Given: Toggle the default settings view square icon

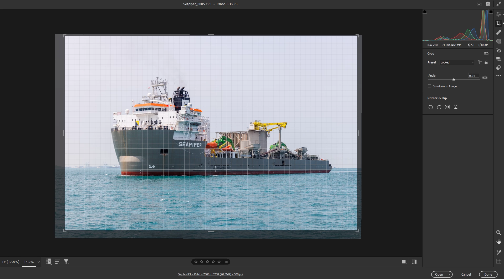Looking at the screenshot, I should (x=404, y=262).
